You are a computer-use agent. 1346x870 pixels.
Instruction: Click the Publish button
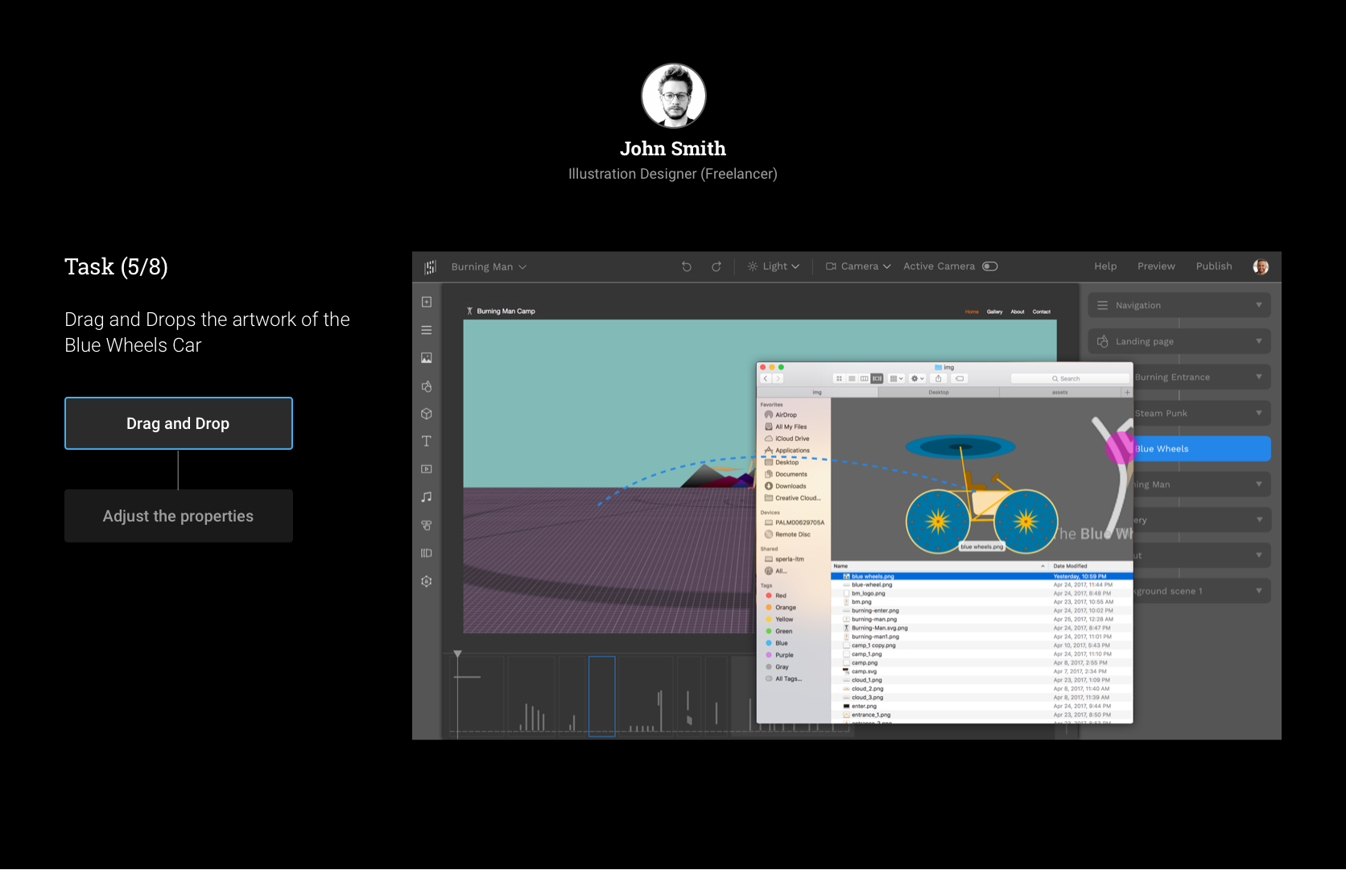click(x=1213, y=266)
